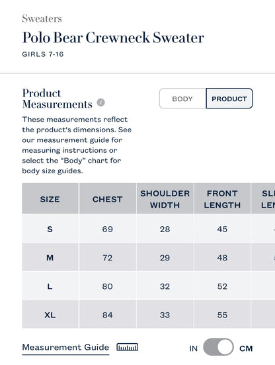Open the Measurement Guide link
Viewport: 275px width, 365px height.
point(65,347)
